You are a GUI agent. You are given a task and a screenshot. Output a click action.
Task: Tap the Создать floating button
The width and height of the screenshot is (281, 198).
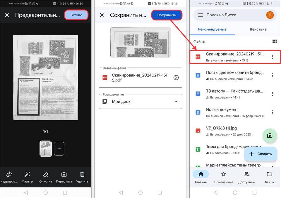(261, 154)
